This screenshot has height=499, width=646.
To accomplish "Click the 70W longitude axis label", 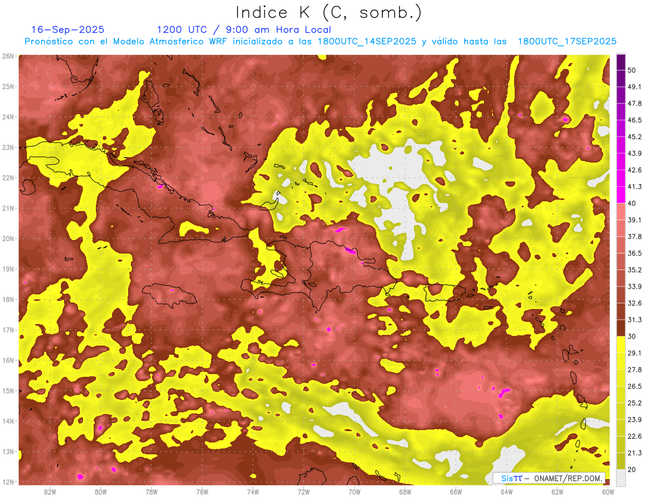I will (354, 491).
